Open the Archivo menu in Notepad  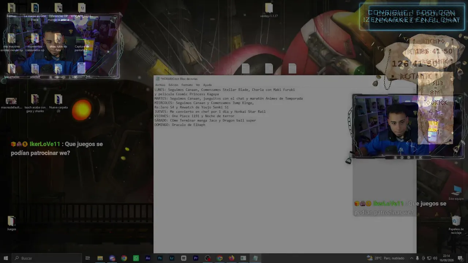tap(160, 85)
